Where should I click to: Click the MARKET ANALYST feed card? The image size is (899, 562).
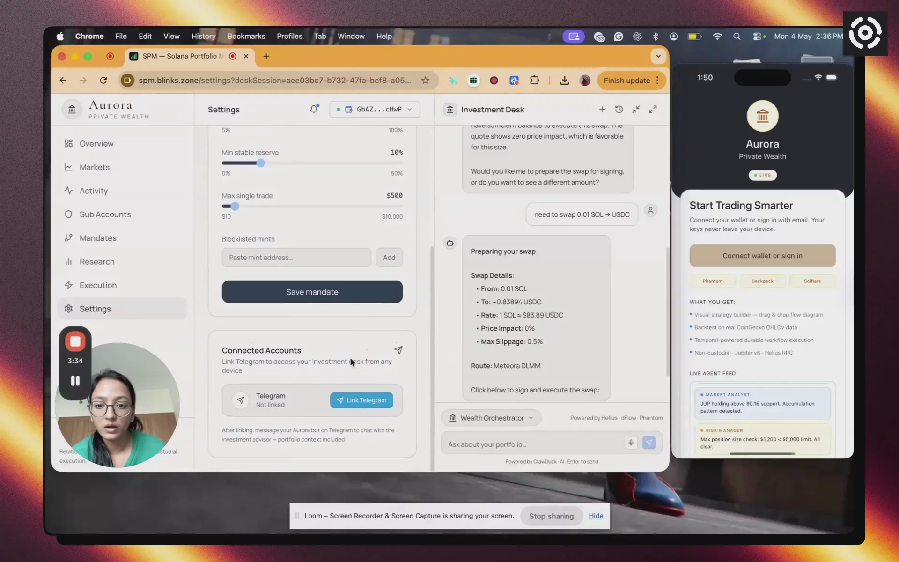pyautogui.click(x=762, y=403)
